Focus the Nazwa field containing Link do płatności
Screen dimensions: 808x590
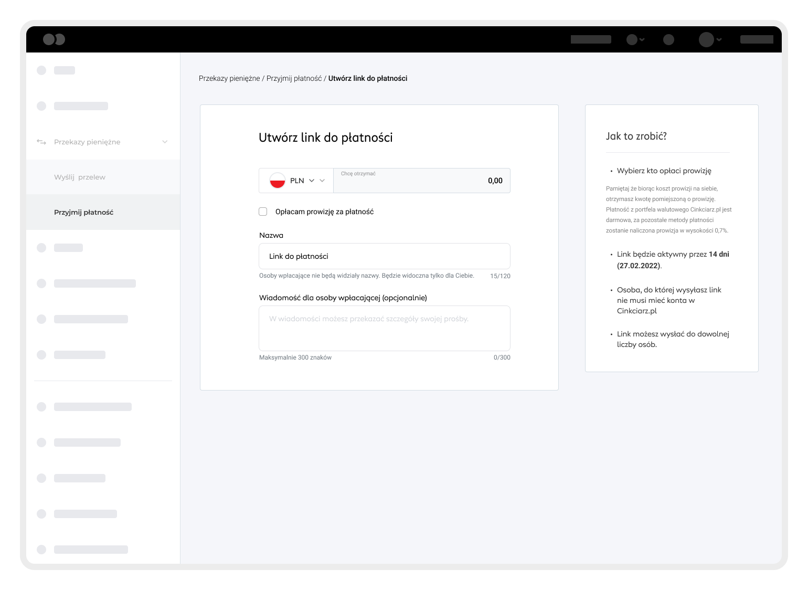click(x=384, y=256)
